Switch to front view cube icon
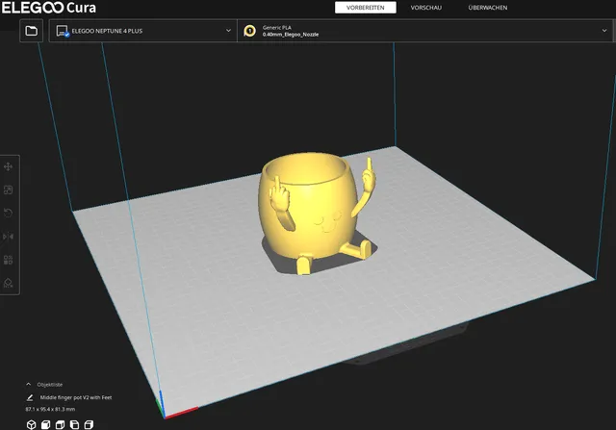 coord(46,424)
